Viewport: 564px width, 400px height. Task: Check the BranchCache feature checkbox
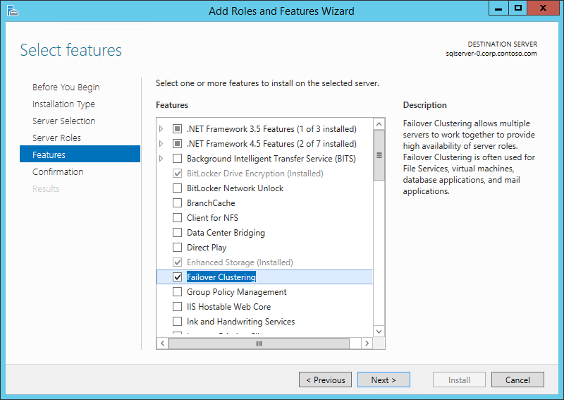(x=178, y=203)
